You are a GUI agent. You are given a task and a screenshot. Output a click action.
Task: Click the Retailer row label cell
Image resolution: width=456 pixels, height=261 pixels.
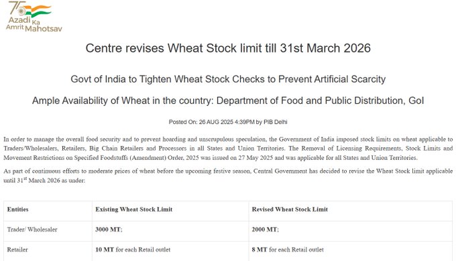click(x=17, y=250)
